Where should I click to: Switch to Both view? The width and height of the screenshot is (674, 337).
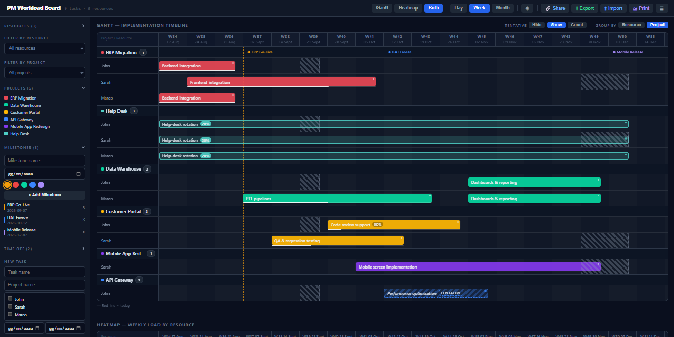(433, 8)
